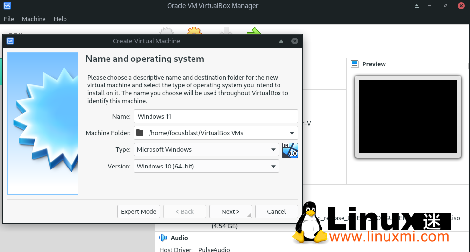The image size is (470, 252).
Task: Close the Oracle VM VirtualBox Manager window
Action: pos(461,6)
